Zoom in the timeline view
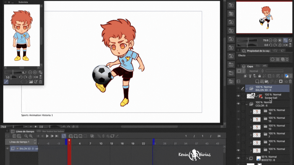294x165 pixels. (31, 136)
